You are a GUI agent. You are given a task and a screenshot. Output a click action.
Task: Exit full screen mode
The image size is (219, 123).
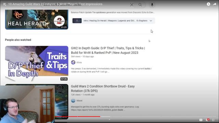click(x=213, y=120)
